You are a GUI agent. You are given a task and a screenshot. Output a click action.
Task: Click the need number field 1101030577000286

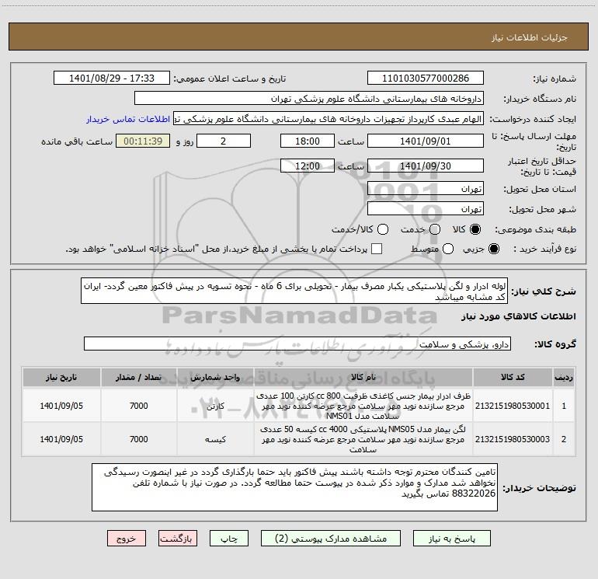click(x=426, y=78)
